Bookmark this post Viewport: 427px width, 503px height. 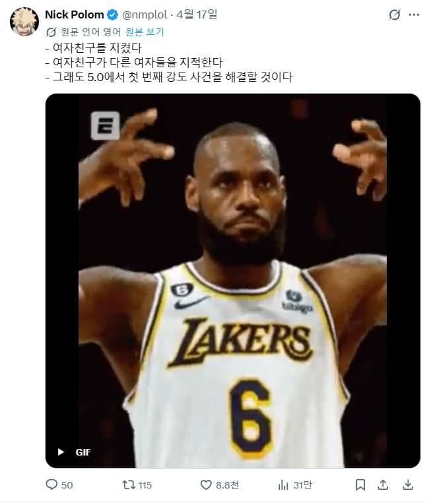click(360, 485)
